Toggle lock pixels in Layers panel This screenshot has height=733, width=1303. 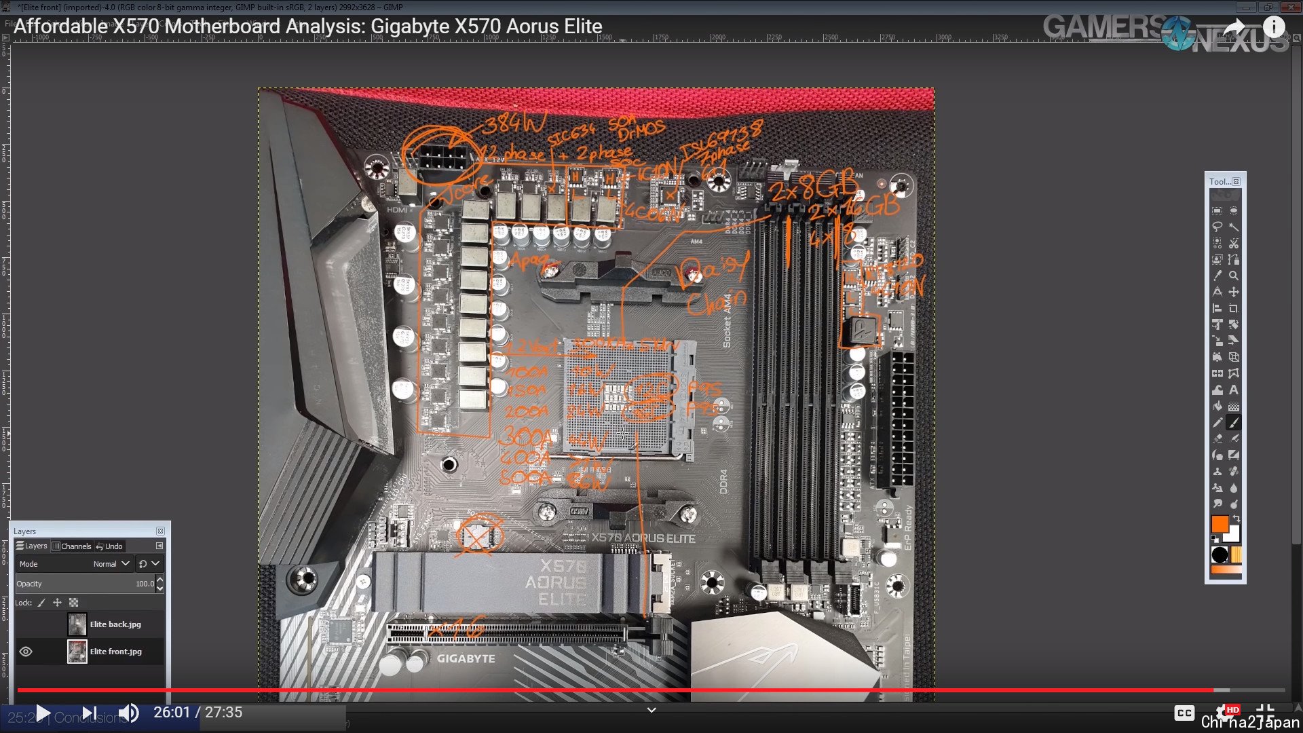coord(41,603)
